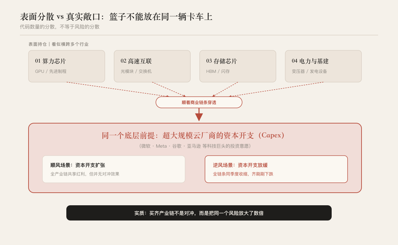Select the 04 电力与基建 card heading

click(310, 61)
